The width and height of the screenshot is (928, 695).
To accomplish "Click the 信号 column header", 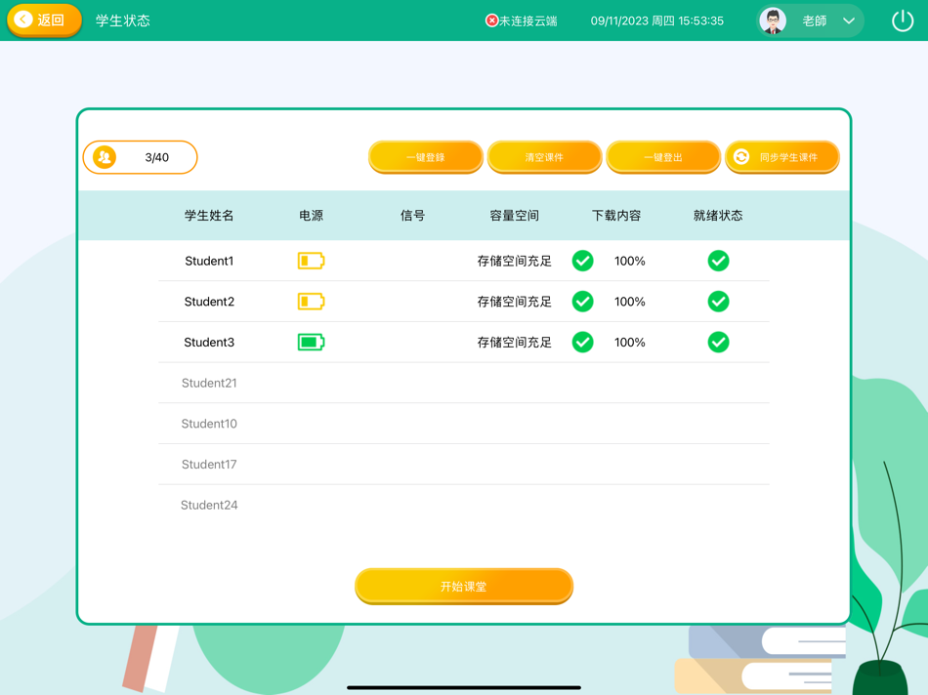I will click(x=412, y=216).
